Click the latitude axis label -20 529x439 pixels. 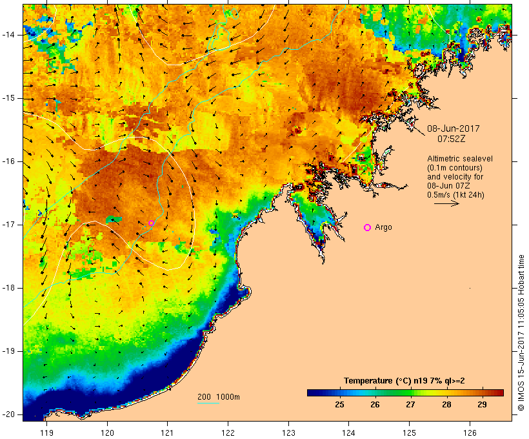coord(8,414)
